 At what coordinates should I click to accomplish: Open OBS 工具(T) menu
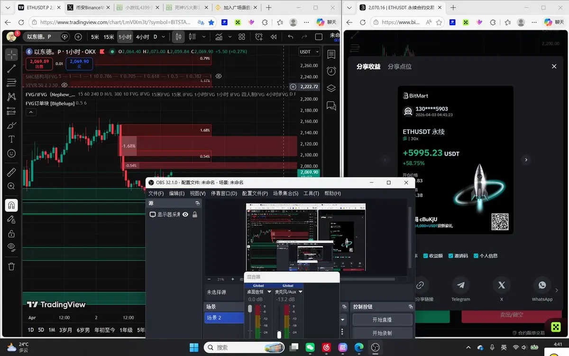pos(312,193)
